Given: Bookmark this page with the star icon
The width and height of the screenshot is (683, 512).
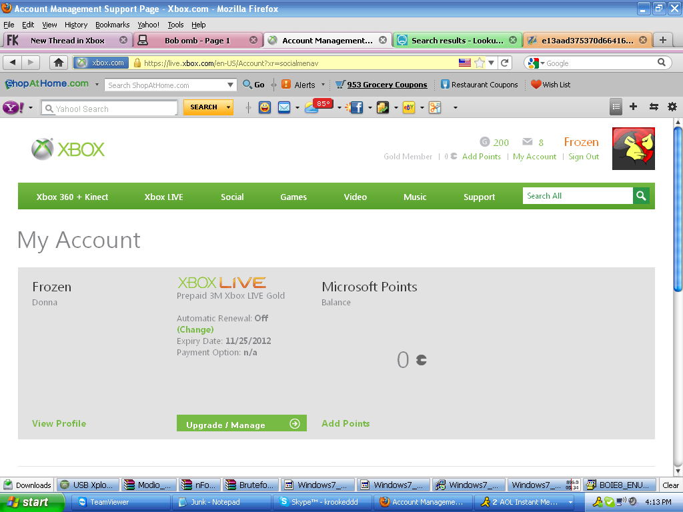Looking at the screenshot, I should point(479,63).
